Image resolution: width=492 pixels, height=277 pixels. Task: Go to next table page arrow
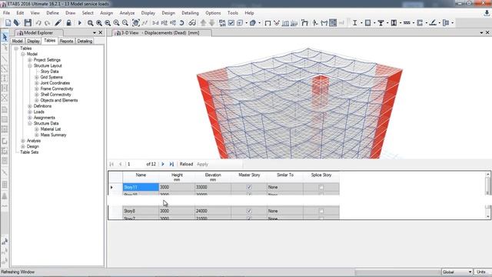(163, 164)
